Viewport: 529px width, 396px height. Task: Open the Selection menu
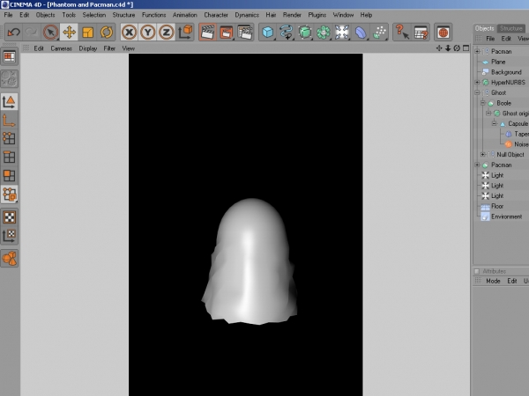click(94, 15)
